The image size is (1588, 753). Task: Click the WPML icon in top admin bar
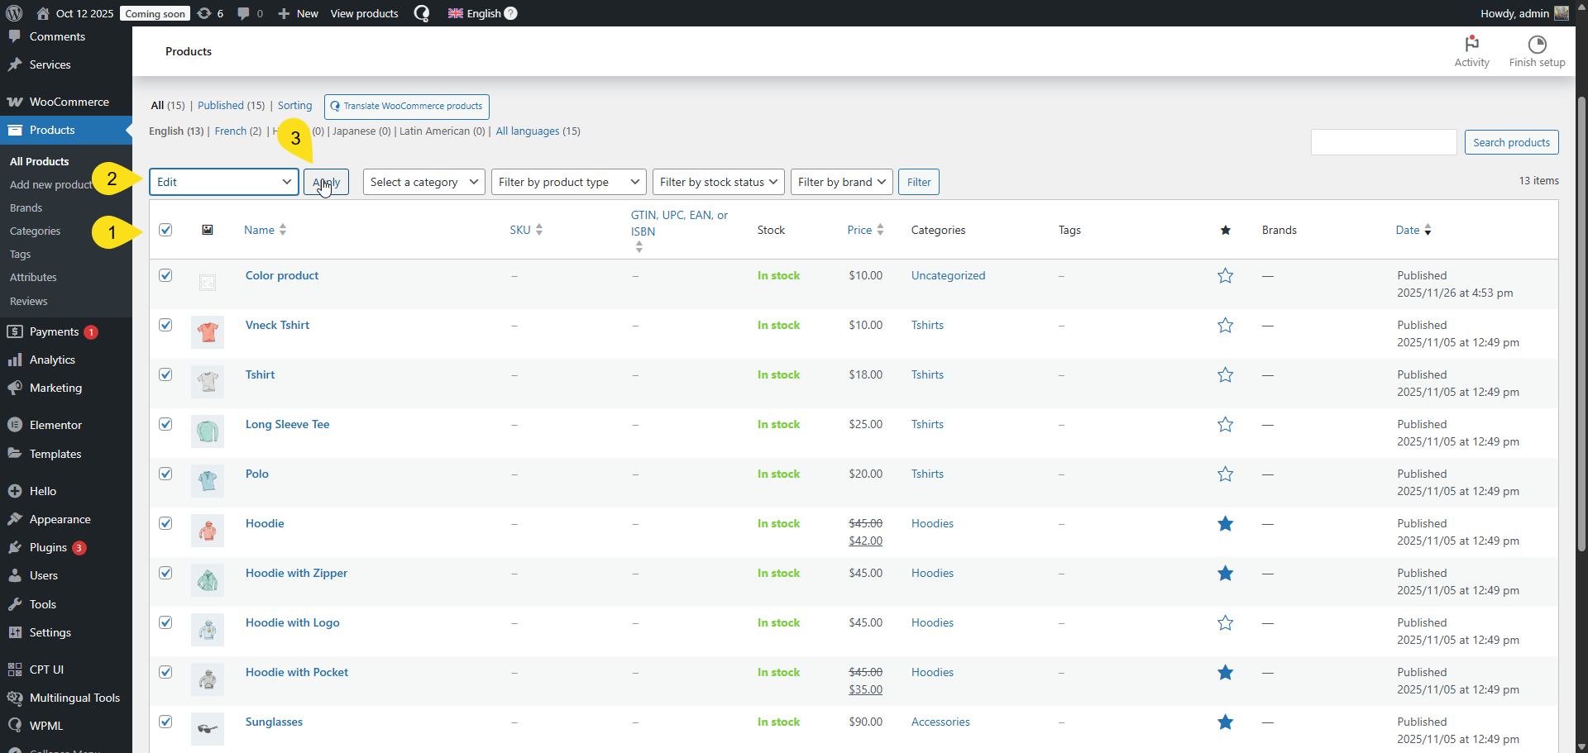click(422, 13)
